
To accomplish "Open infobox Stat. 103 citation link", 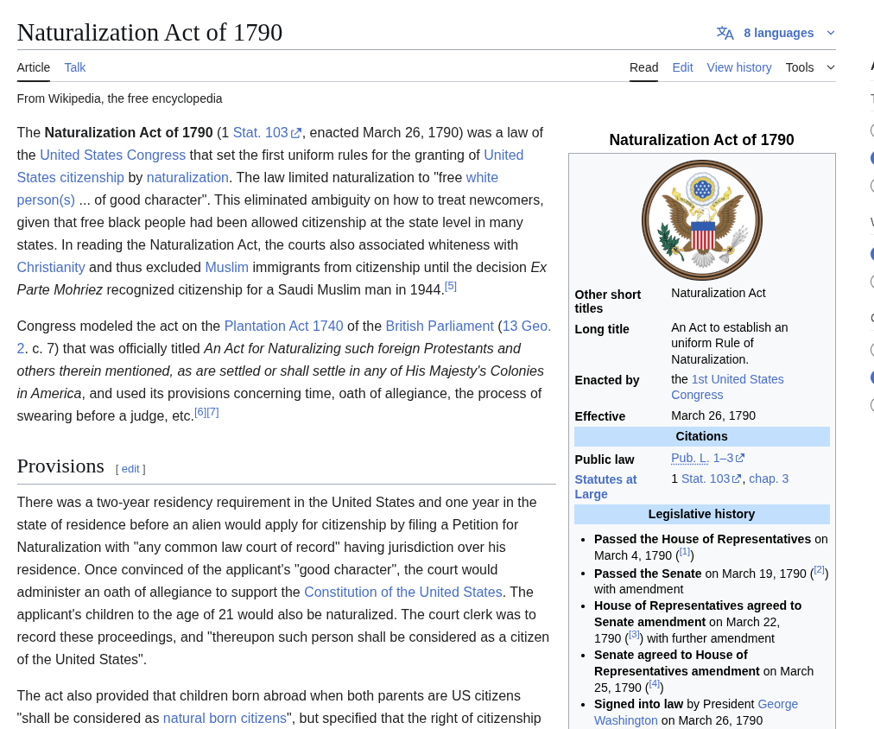I will click(705, 479).
